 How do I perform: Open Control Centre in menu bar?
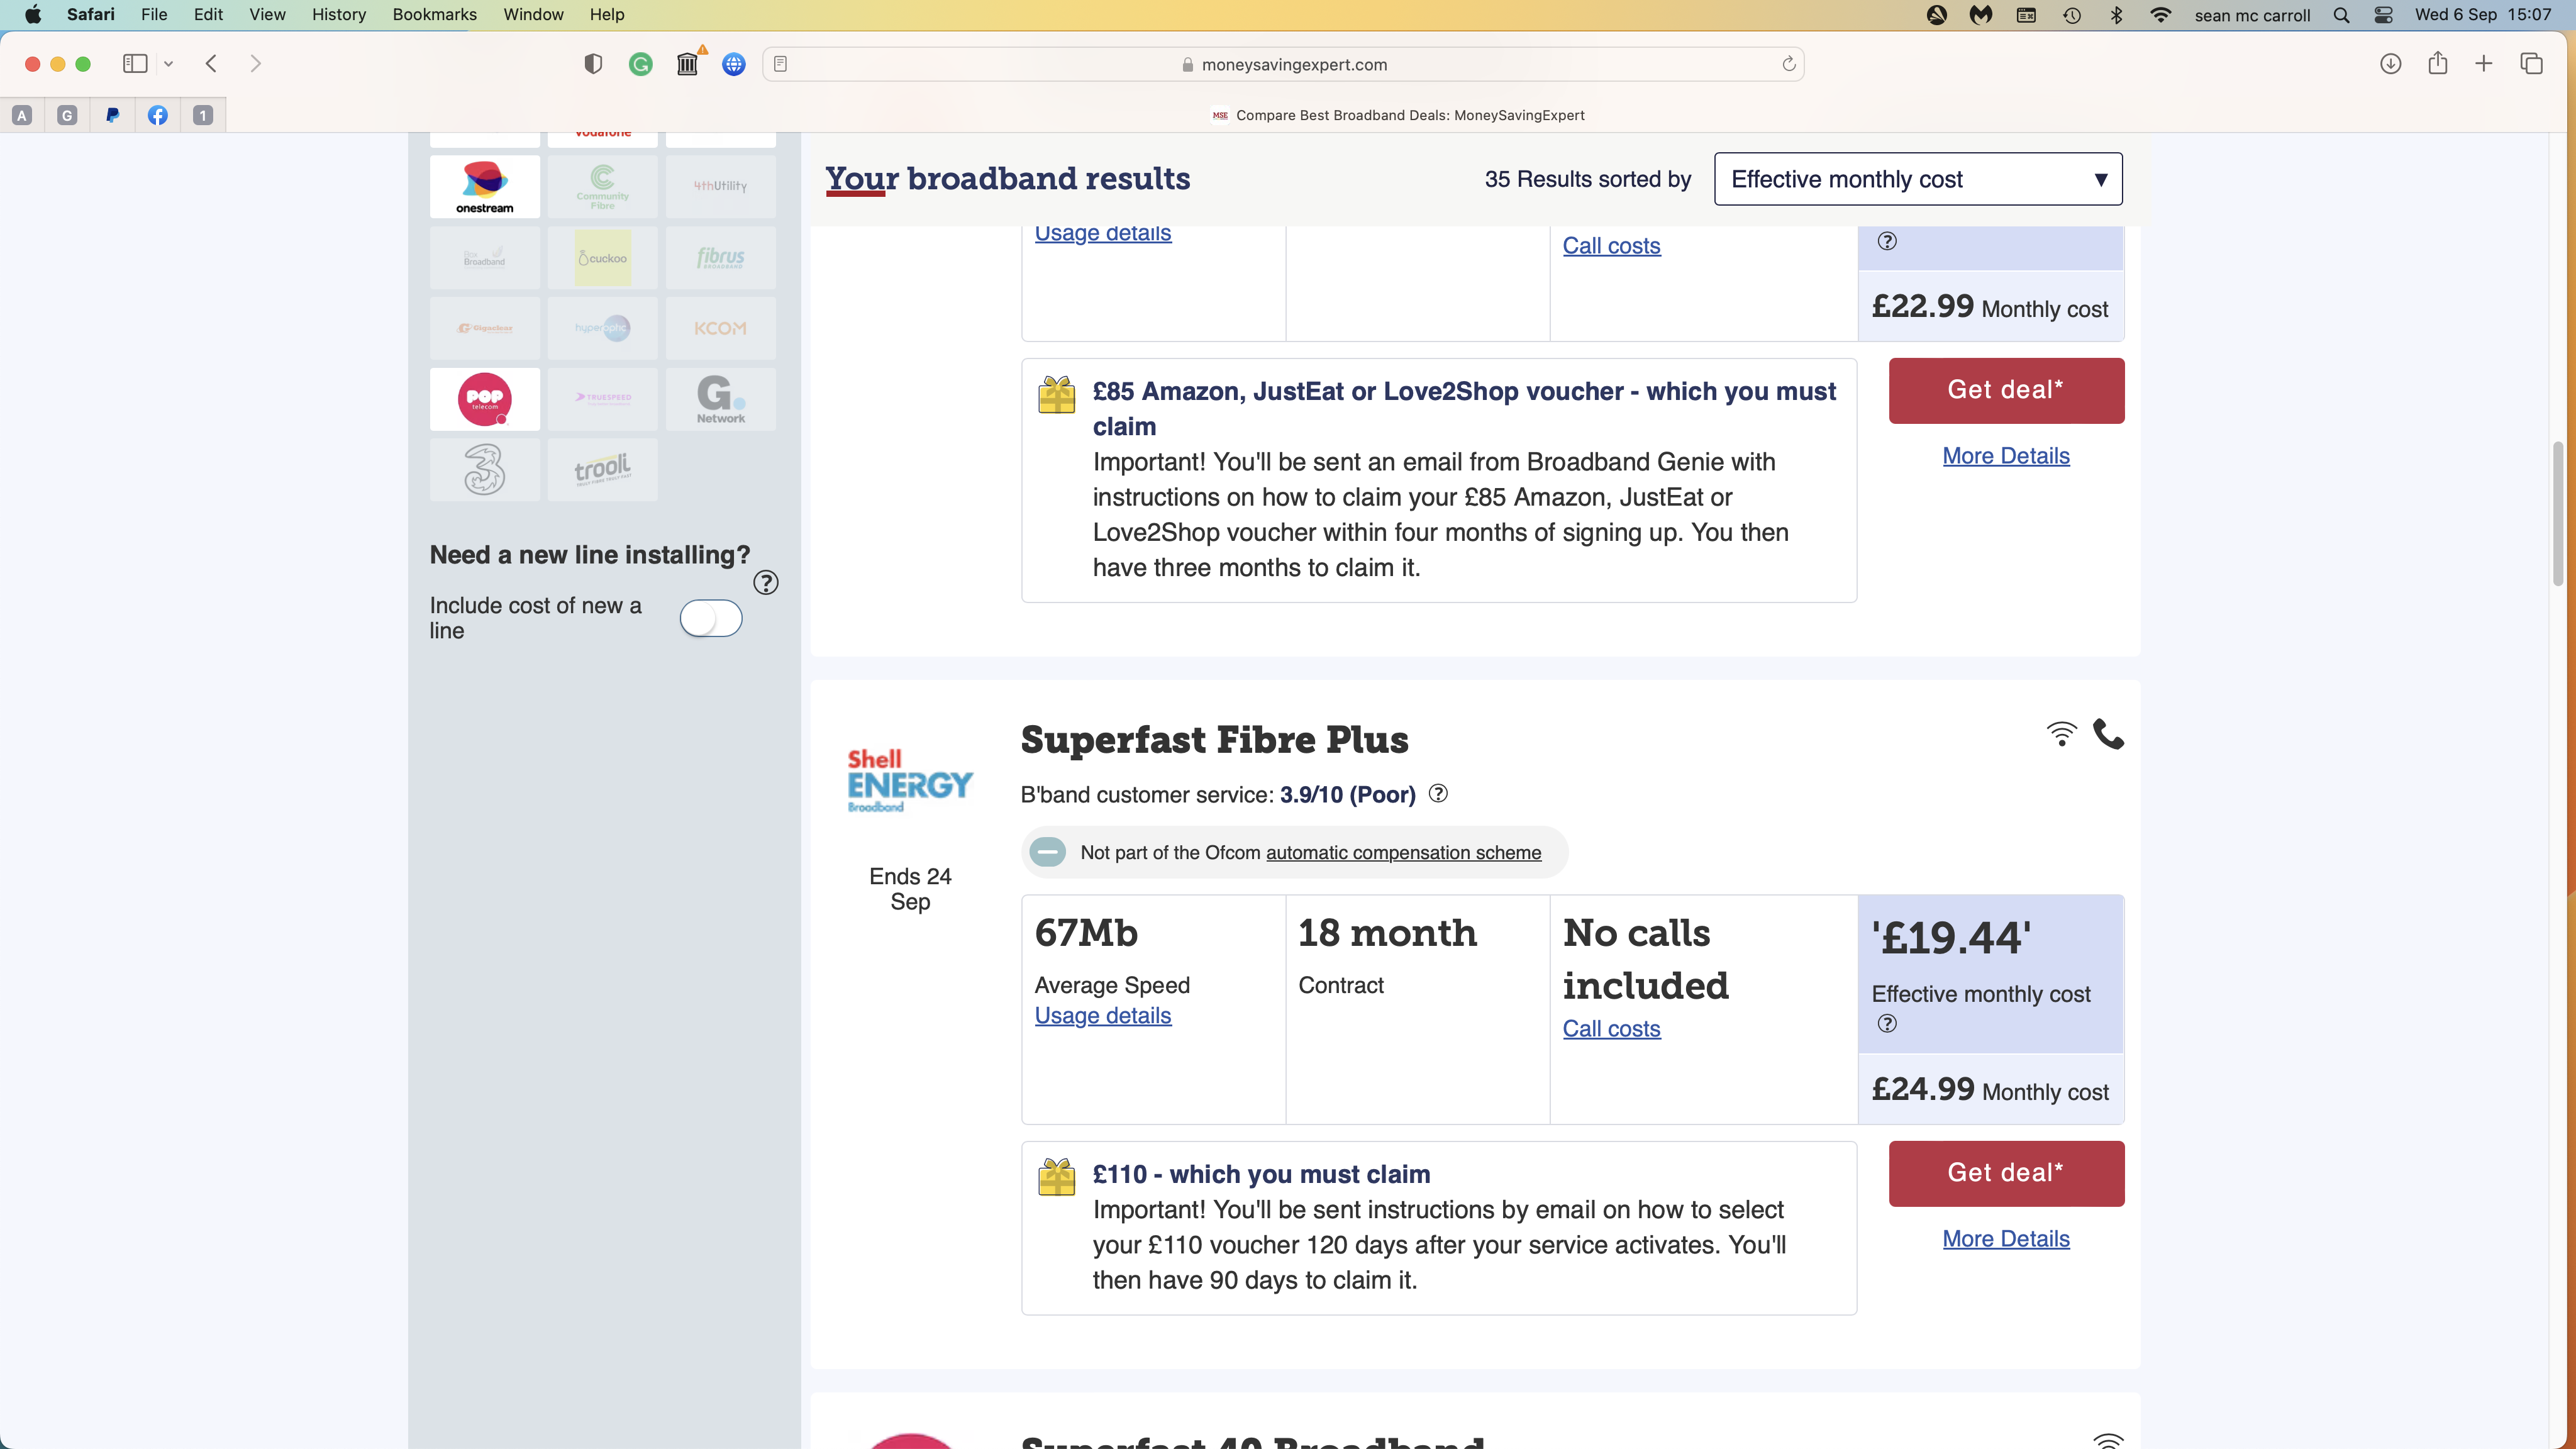[2384, 15]
